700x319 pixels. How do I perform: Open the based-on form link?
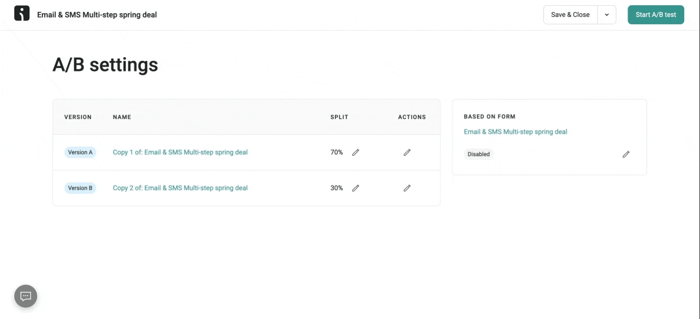click(x=515, y=132)
